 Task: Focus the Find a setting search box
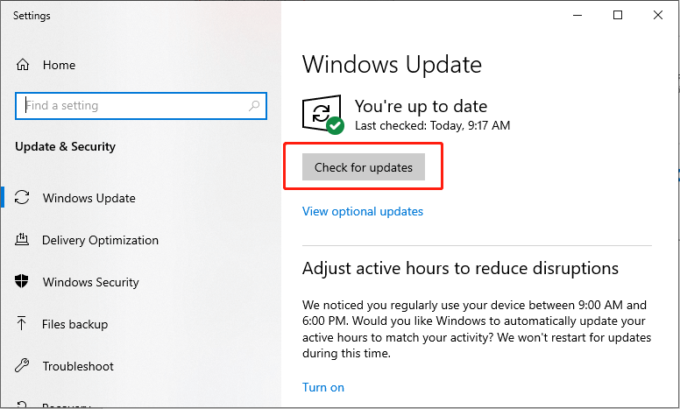(131, 106)
